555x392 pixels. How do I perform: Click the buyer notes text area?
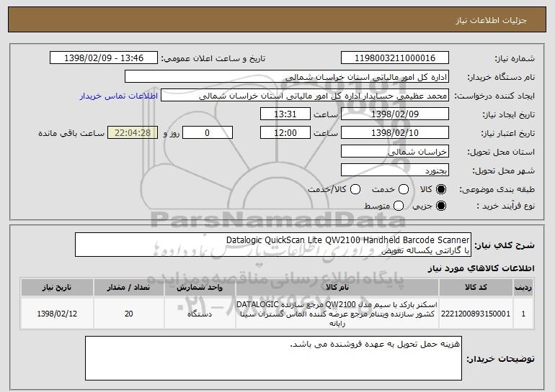click(273, 358)
